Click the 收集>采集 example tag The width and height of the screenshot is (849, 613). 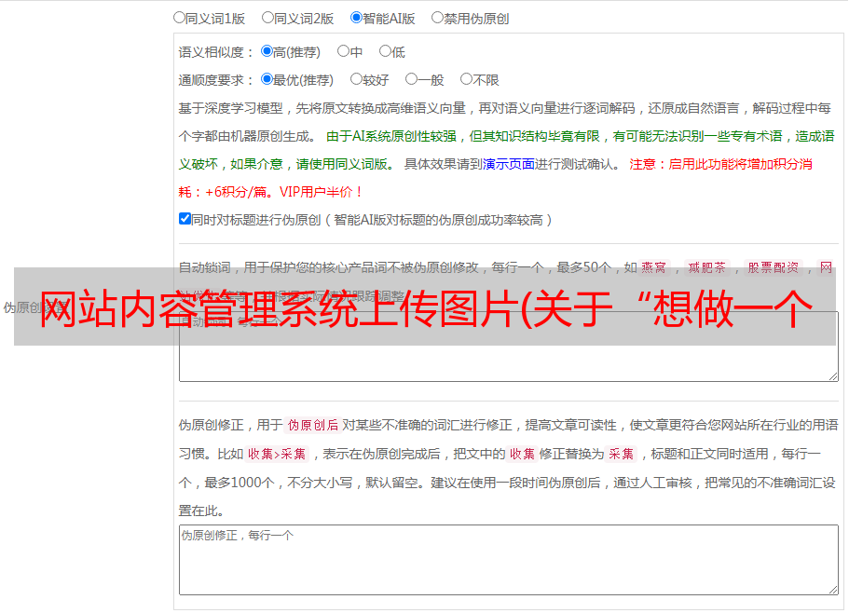pos(277,454)
